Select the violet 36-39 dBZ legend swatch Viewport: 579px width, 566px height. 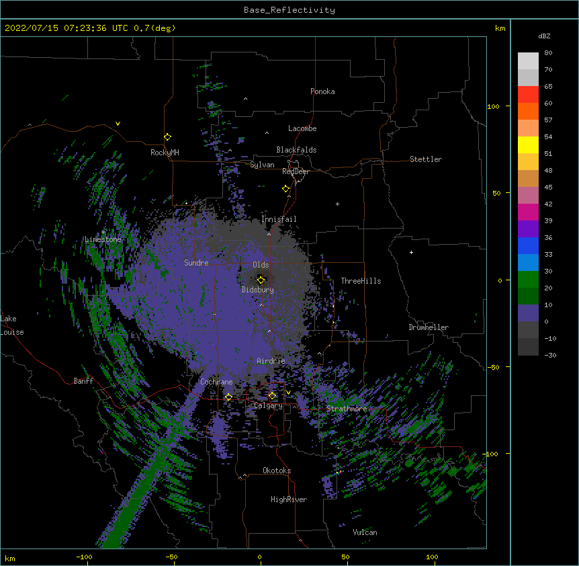528,229
